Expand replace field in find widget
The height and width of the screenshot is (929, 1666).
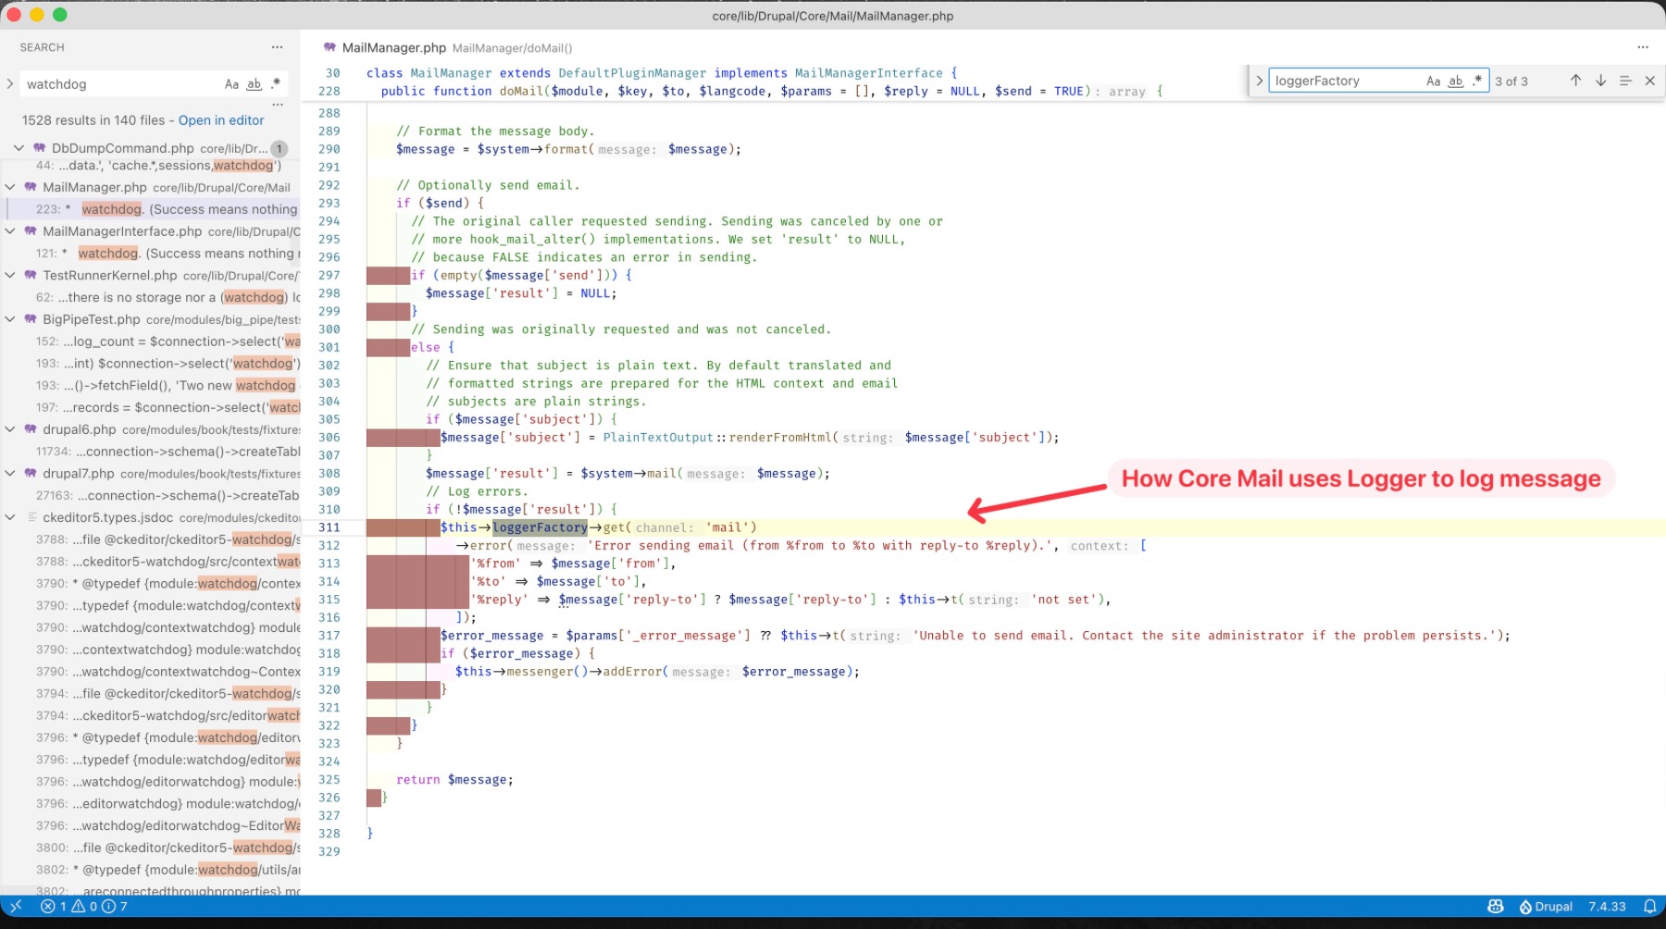tap(1259, 81)
